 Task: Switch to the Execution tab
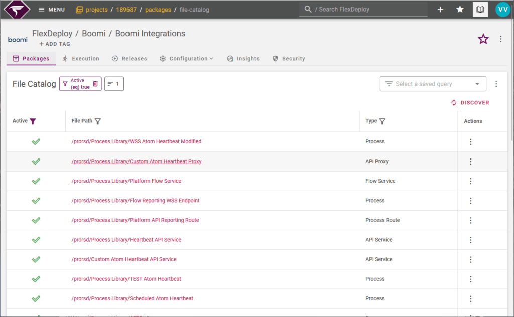tap(81, 58)
